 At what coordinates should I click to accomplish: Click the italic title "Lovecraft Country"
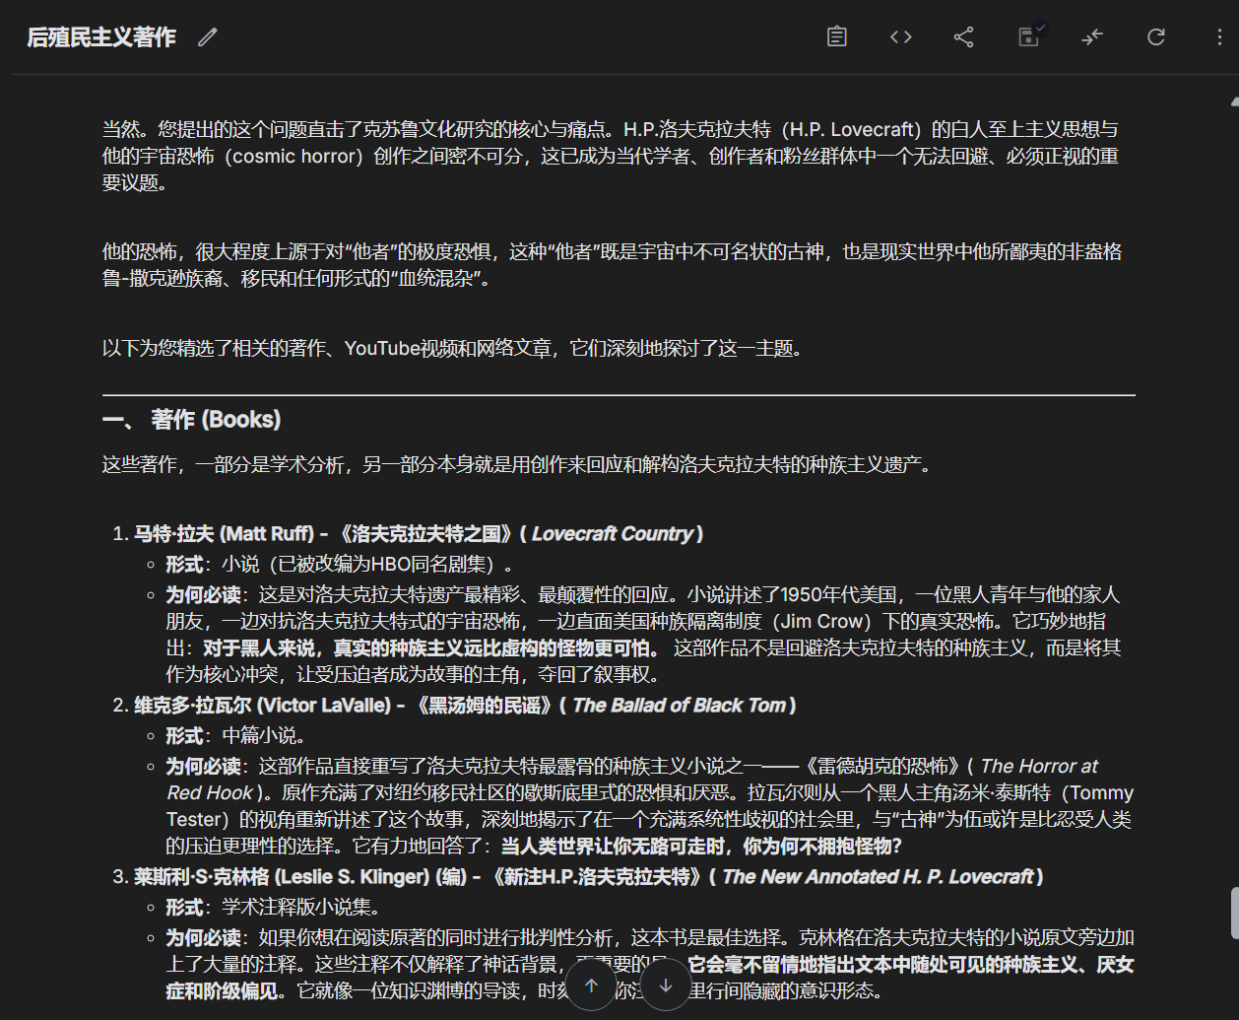click(613, 534)
